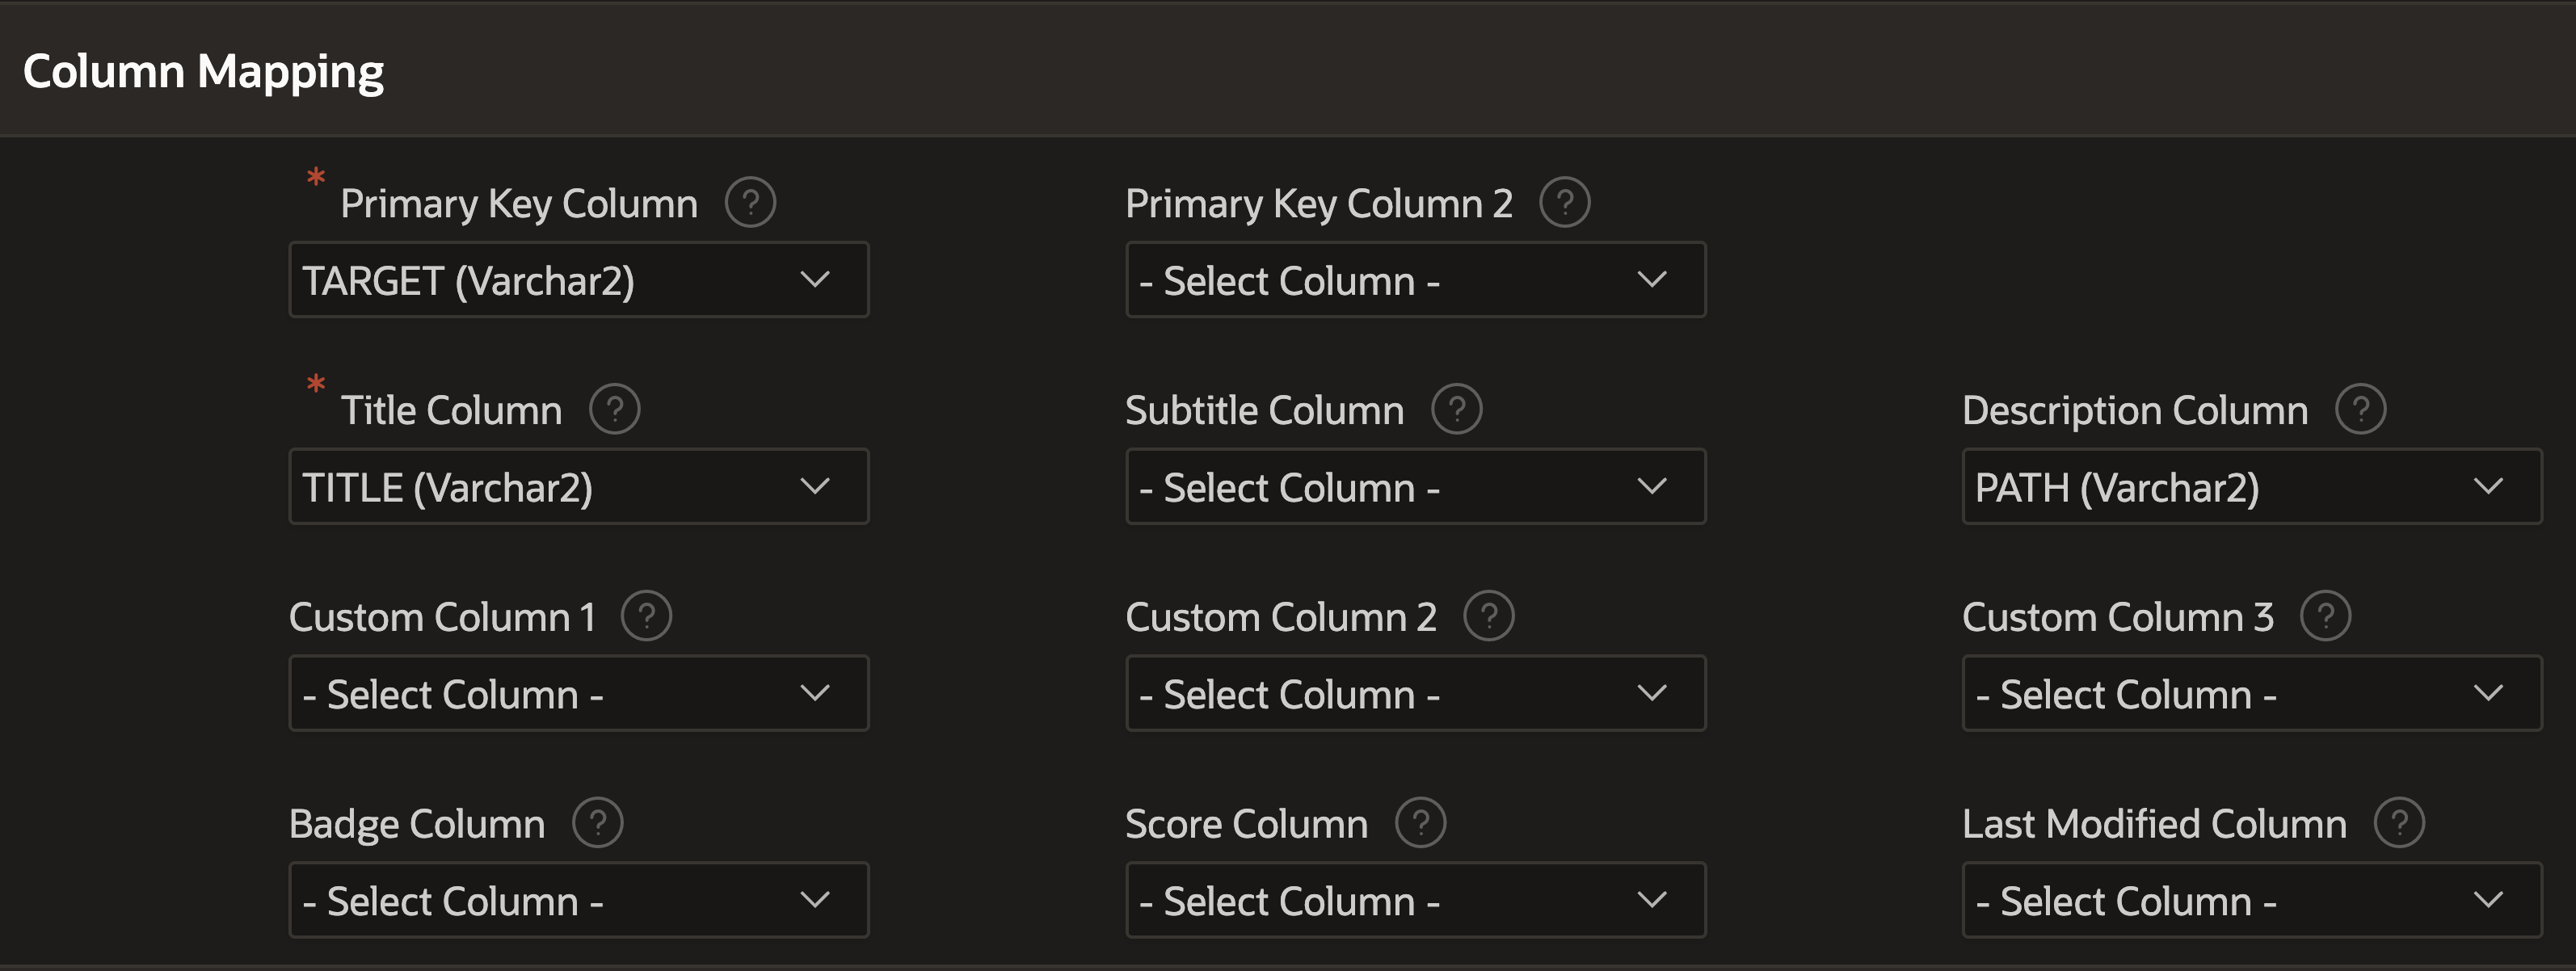
Task: Expand the Last Modified Column select list
Action: [2252, 901]
